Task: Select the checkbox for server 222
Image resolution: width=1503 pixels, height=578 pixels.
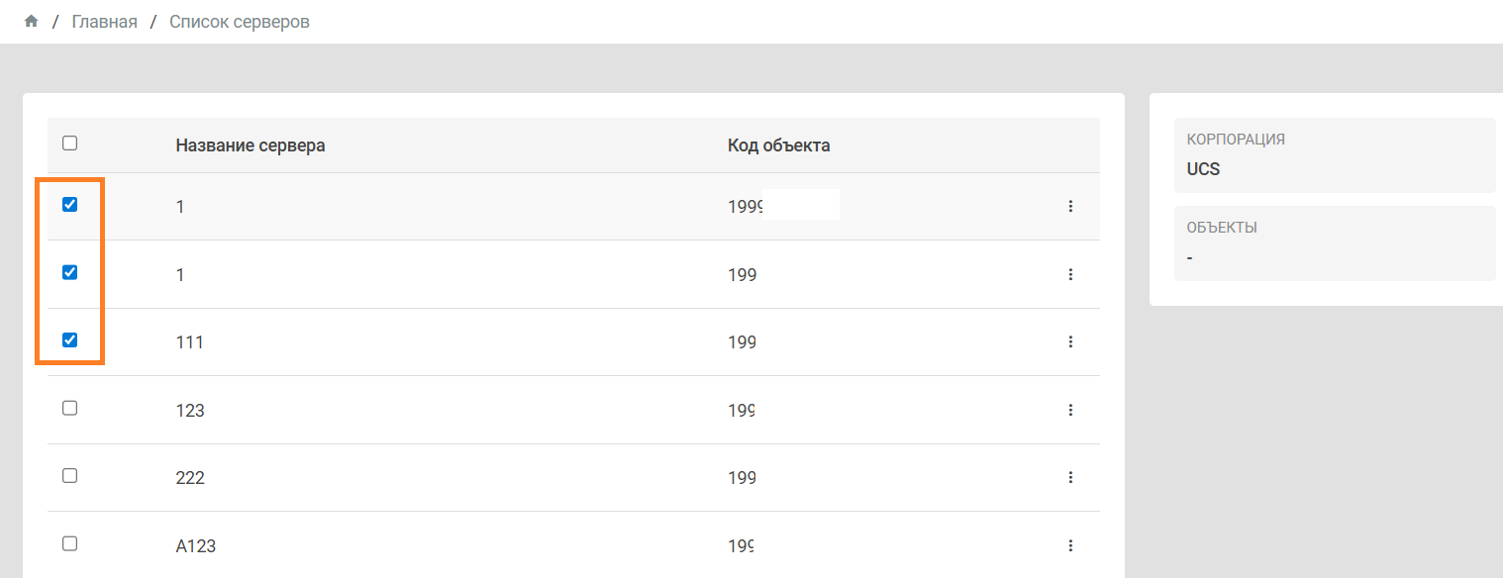Action: 70,475
